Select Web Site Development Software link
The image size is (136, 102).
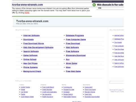(38, 47)
